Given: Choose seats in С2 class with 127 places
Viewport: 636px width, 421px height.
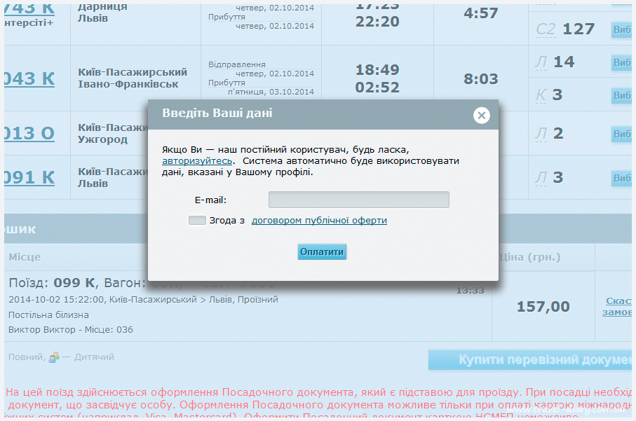Looking at the screenshot, I should click(623, 29).
